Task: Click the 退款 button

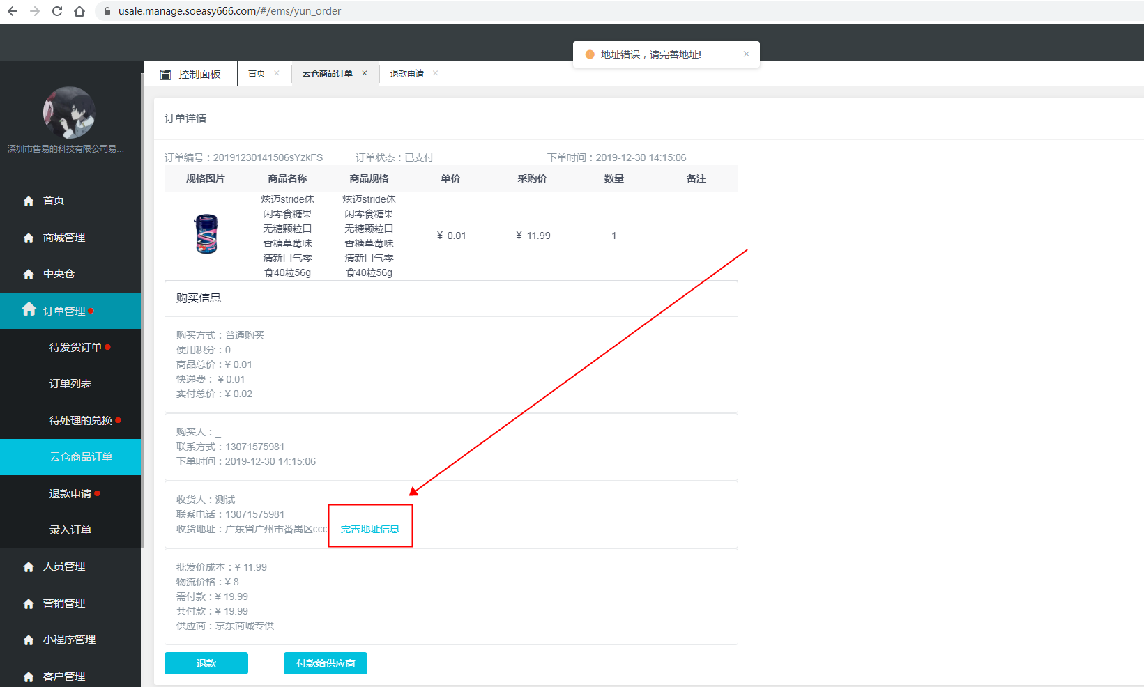Action: click(x=206, y=663)
